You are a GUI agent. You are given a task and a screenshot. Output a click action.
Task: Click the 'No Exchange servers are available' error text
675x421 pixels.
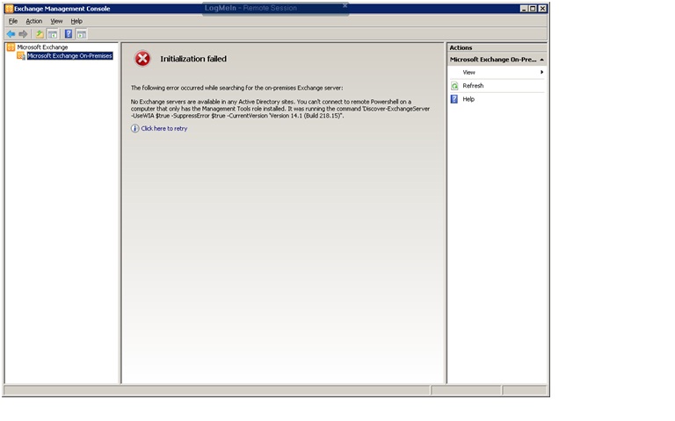coord(280,109)
